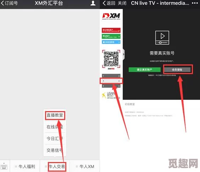Switch to keyboard input icon
This screenshot has width=200, height=172.
click(x=4, y=167)
